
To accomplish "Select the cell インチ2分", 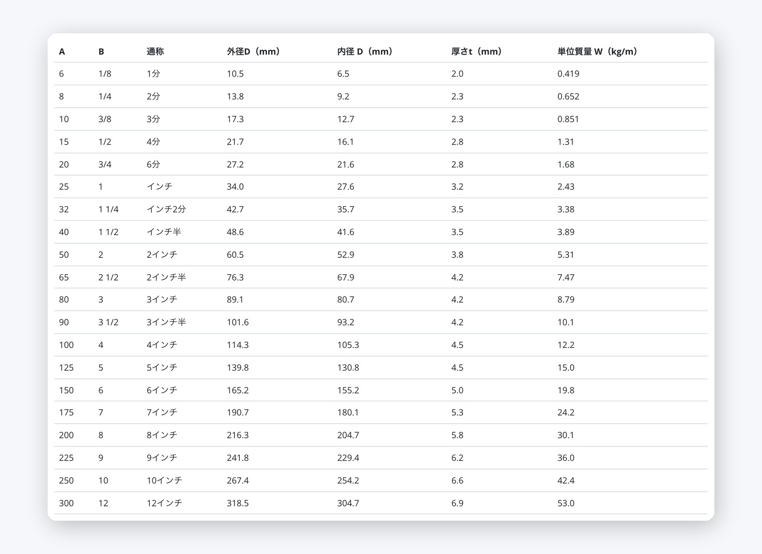I will [x=166, y=209].
